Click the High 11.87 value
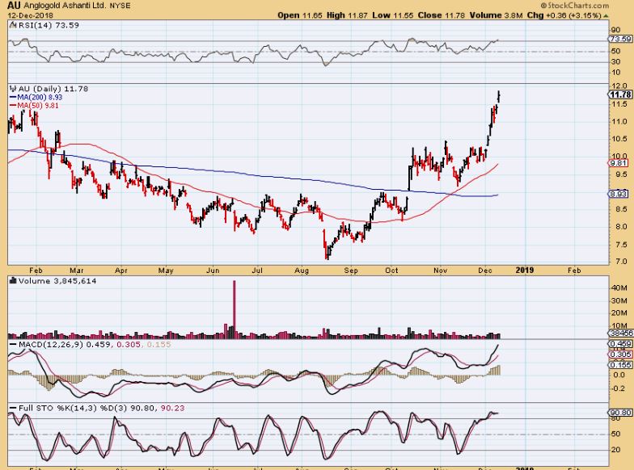Viewport: 634px width, 470px height. pos(347,15)
